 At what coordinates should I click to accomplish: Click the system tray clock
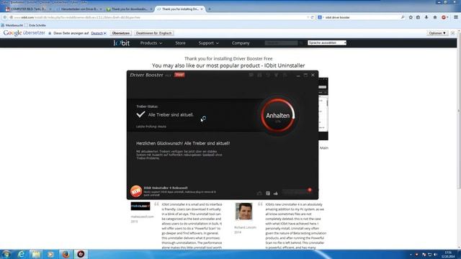(x=448, y=254)
